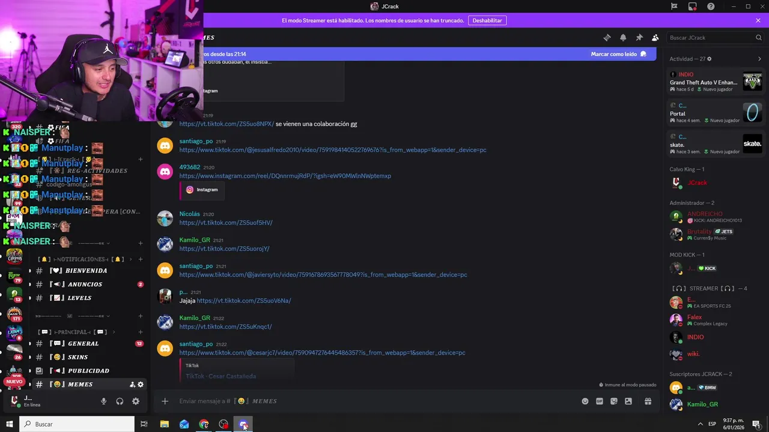
Task: Click the plus attachment button in message bar
Action: [x=165, y=401]
